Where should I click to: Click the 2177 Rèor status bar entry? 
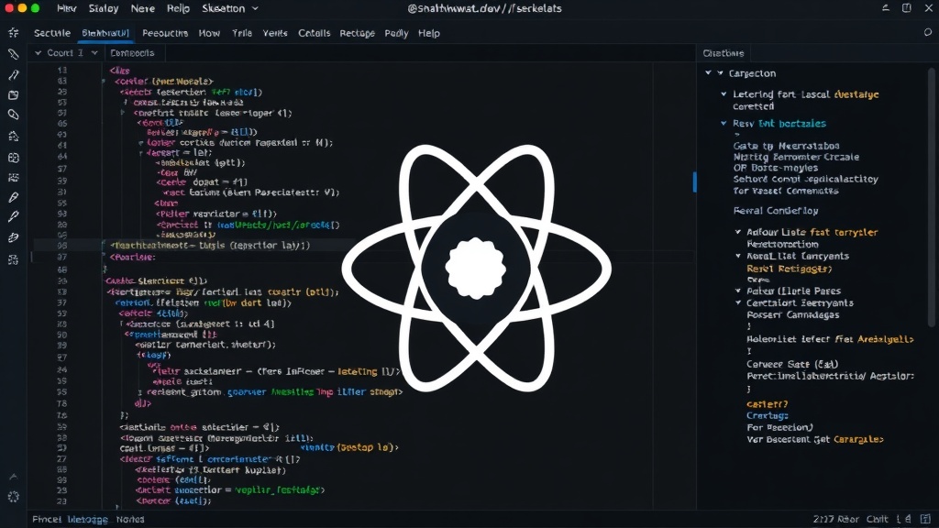point(836,519)
